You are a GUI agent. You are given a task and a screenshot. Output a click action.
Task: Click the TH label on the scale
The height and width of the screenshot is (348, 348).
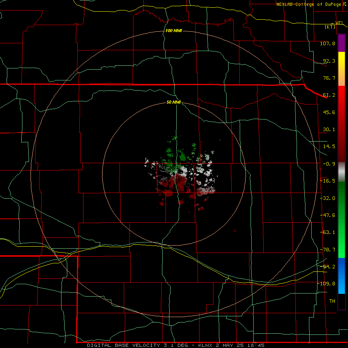(x=332, y=301)
